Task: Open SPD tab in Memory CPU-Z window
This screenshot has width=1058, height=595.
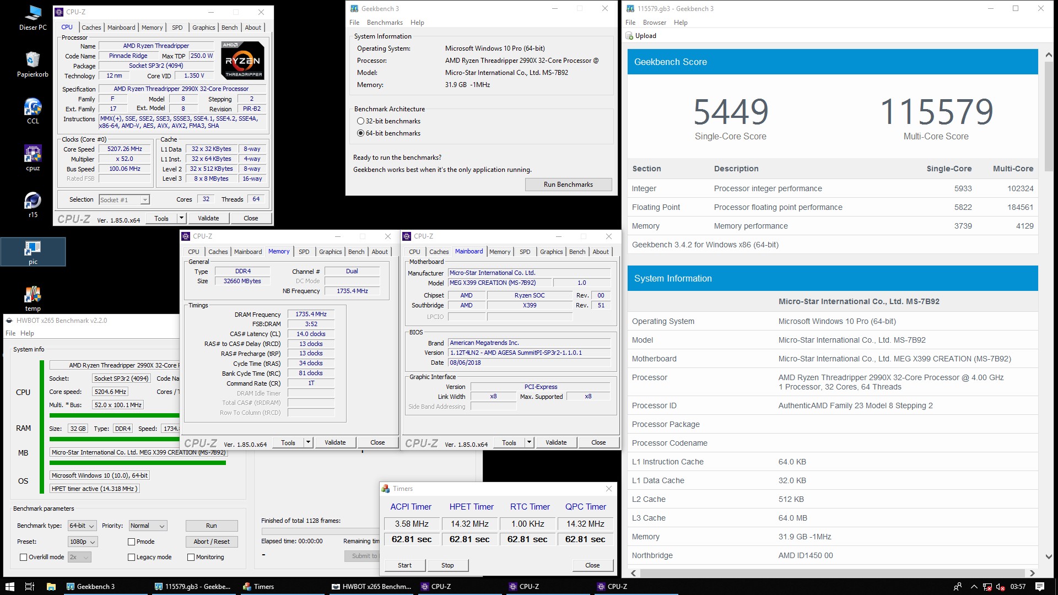Action: [x=304, y=252]
